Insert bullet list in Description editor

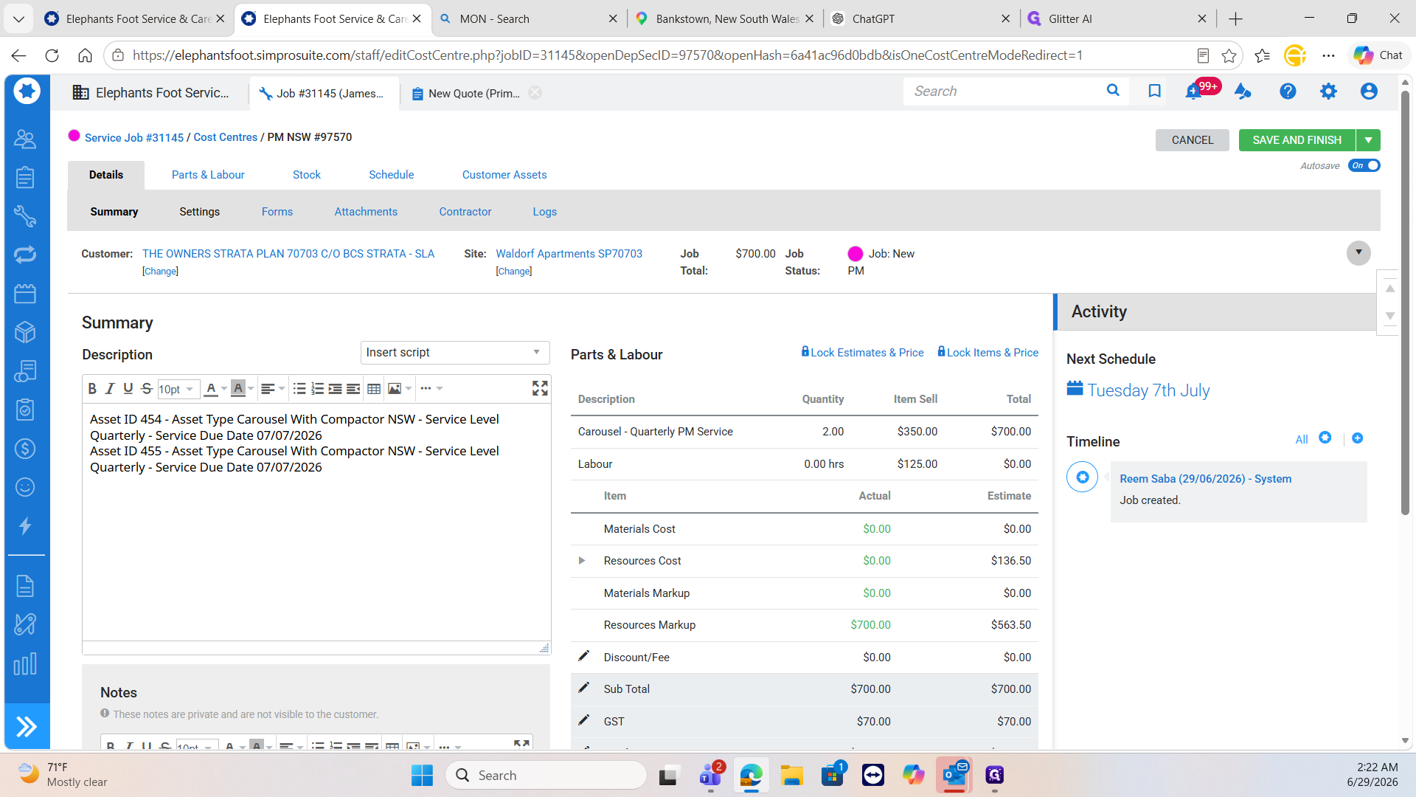pyautogui.click(x=299, y=388)
